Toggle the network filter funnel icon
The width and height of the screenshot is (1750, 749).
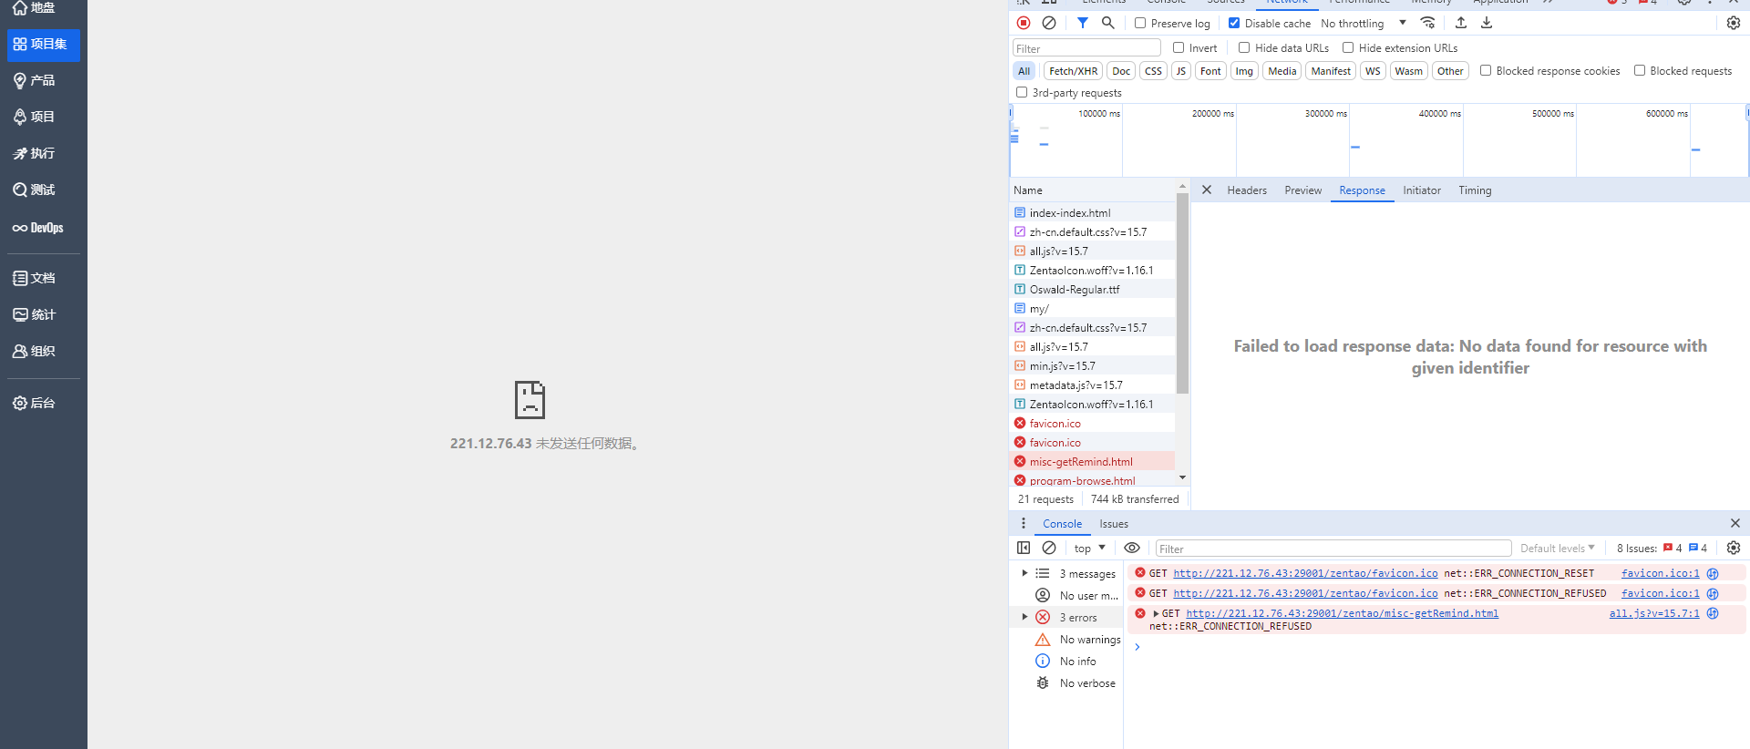pos(1082,23)
